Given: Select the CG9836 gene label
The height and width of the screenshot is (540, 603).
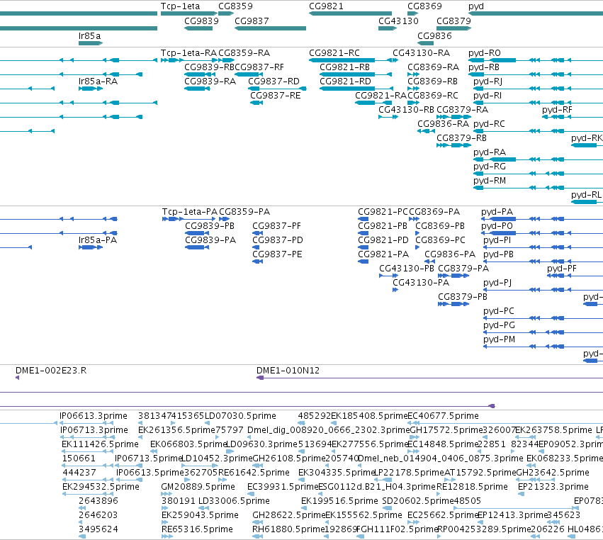Looking at the screenshot, I should pyautogui.click(x=434, y=35).
